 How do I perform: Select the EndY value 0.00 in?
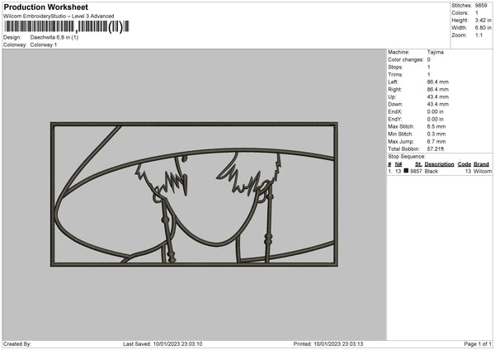click(x=436, y=119)
